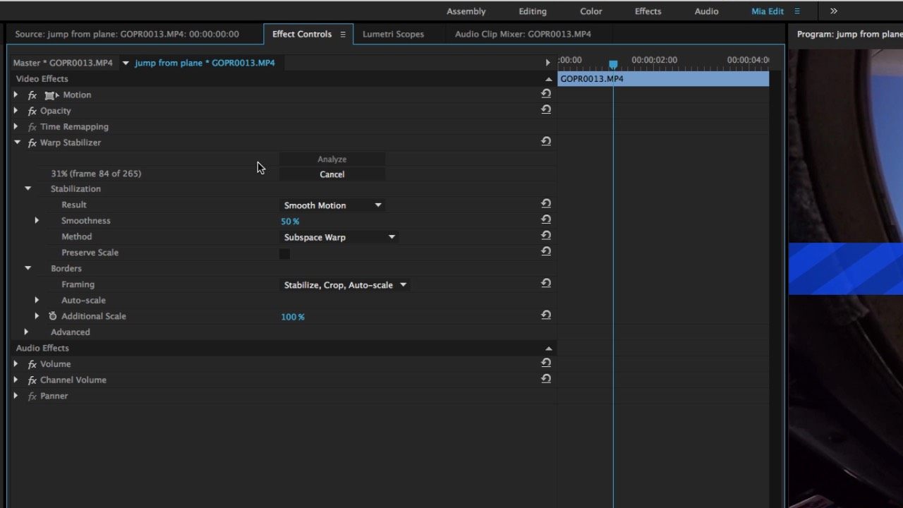The image size is (903, 508).
Task: Open the Effect Controls panel menu
Action: pos(344,34)
